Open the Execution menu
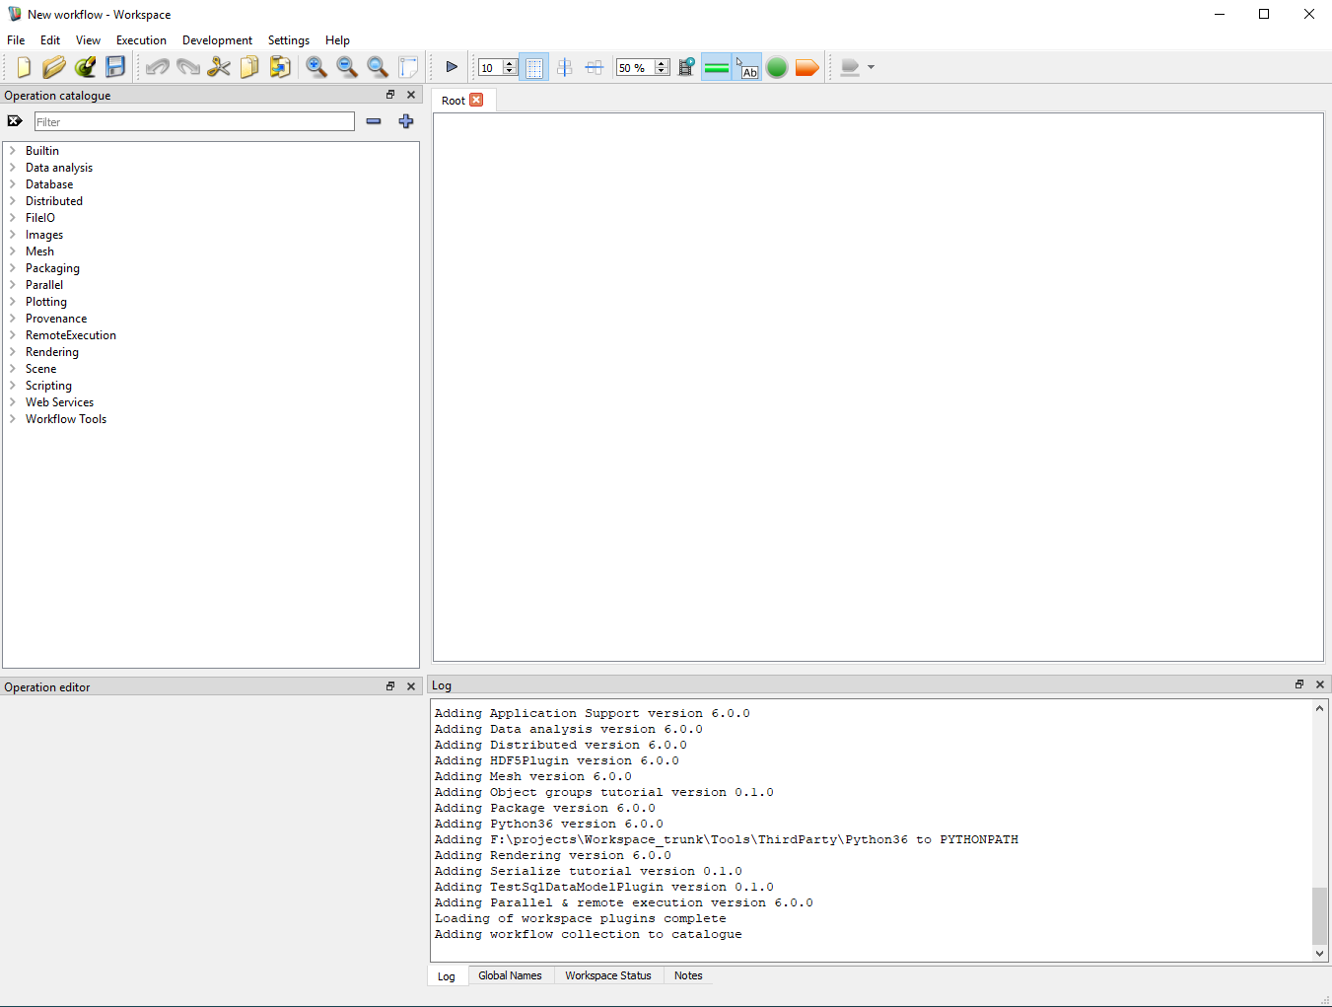 [x=141, y=40]
